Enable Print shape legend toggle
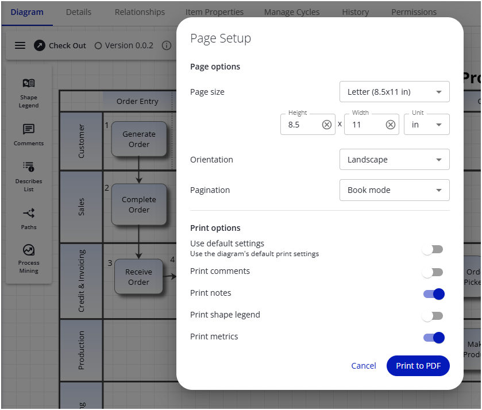 432,316
